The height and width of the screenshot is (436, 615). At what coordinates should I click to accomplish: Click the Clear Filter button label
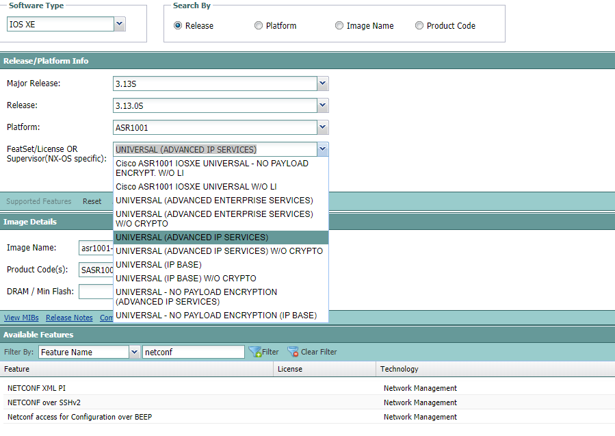pos(319,352)
